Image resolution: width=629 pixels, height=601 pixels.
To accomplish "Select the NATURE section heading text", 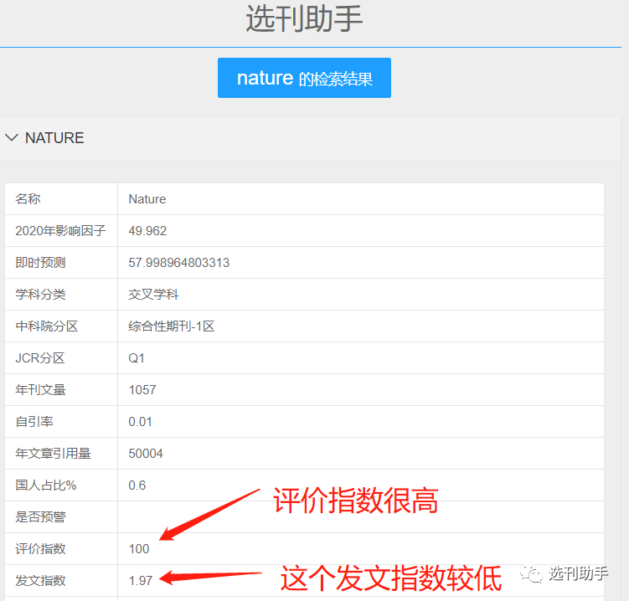I will pos(54,138).
